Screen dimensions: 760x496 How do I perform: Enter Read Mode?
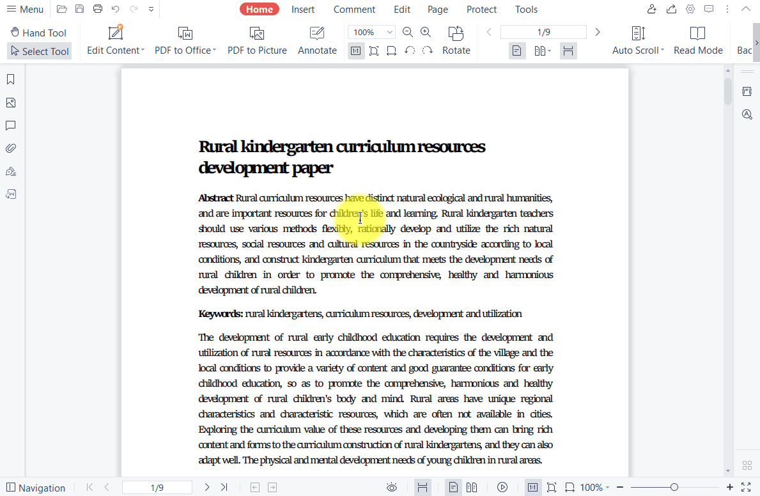point(698,40)
